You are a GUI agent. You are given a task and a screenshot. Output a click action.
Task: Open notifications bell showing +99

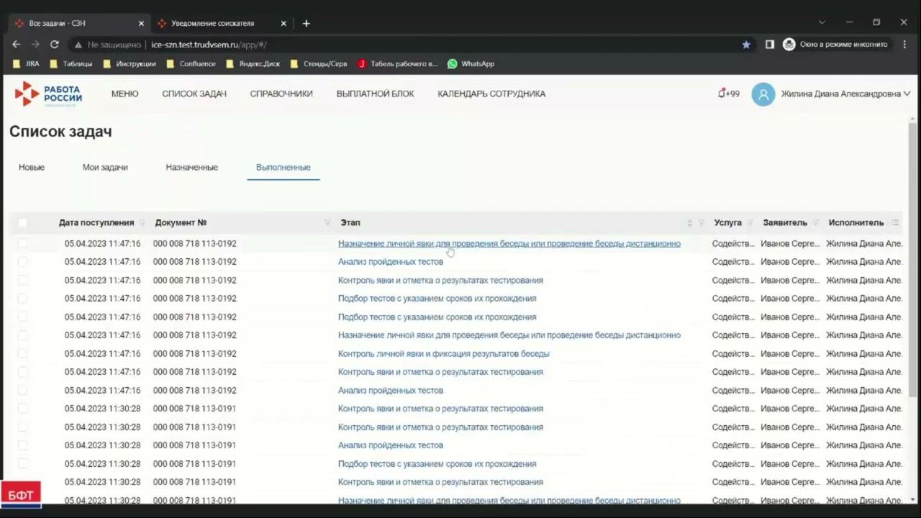[x=728, y=94]
